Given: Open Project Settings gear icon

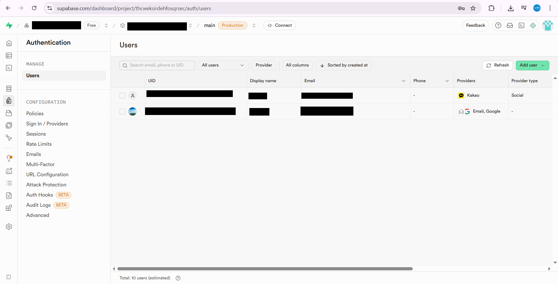Looking at the screenshot, I should click(x=9, y=227).
